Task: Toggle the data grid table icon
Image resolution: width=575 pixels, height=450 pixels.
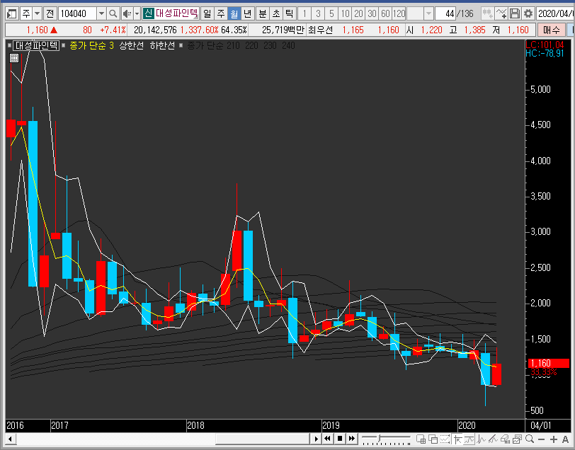Action: tap(14, 58)
